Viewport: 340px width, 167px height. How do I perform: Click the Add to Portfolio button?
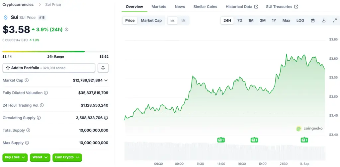click(49, 68)
